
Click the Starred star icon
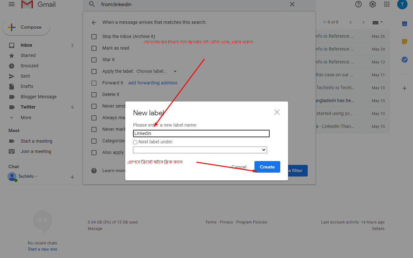point(12,56)
